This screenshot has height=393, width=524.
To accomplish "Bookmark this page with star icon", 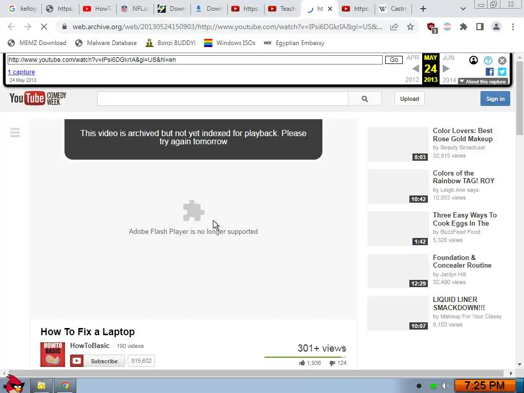I will 410,27.
